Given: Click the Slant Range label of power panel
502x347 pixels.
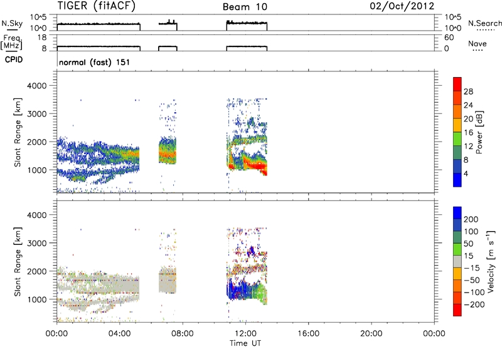Looking at the screenshot, I should pos(18,132).
